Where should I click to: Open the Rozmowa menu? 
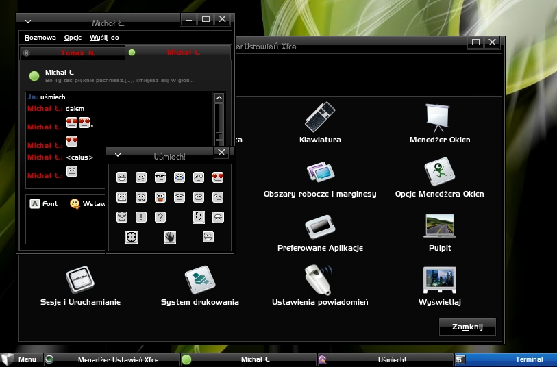40,38
